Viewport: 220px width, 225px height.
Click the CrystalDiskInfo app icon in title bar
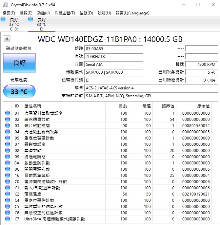(6, 5)
